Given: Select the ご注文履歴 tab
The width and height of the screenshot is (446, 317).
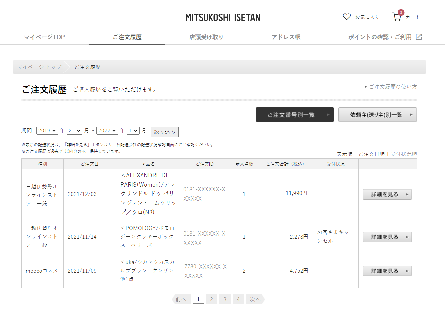Looking at the screenshot, I should (127, 37).
